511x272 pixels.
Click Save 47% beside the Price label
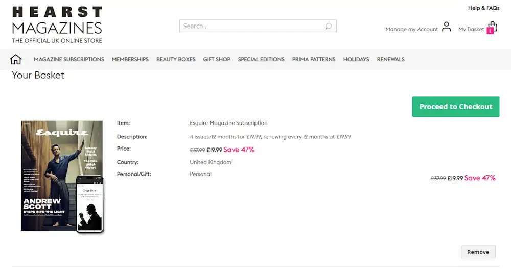point(239,150)
